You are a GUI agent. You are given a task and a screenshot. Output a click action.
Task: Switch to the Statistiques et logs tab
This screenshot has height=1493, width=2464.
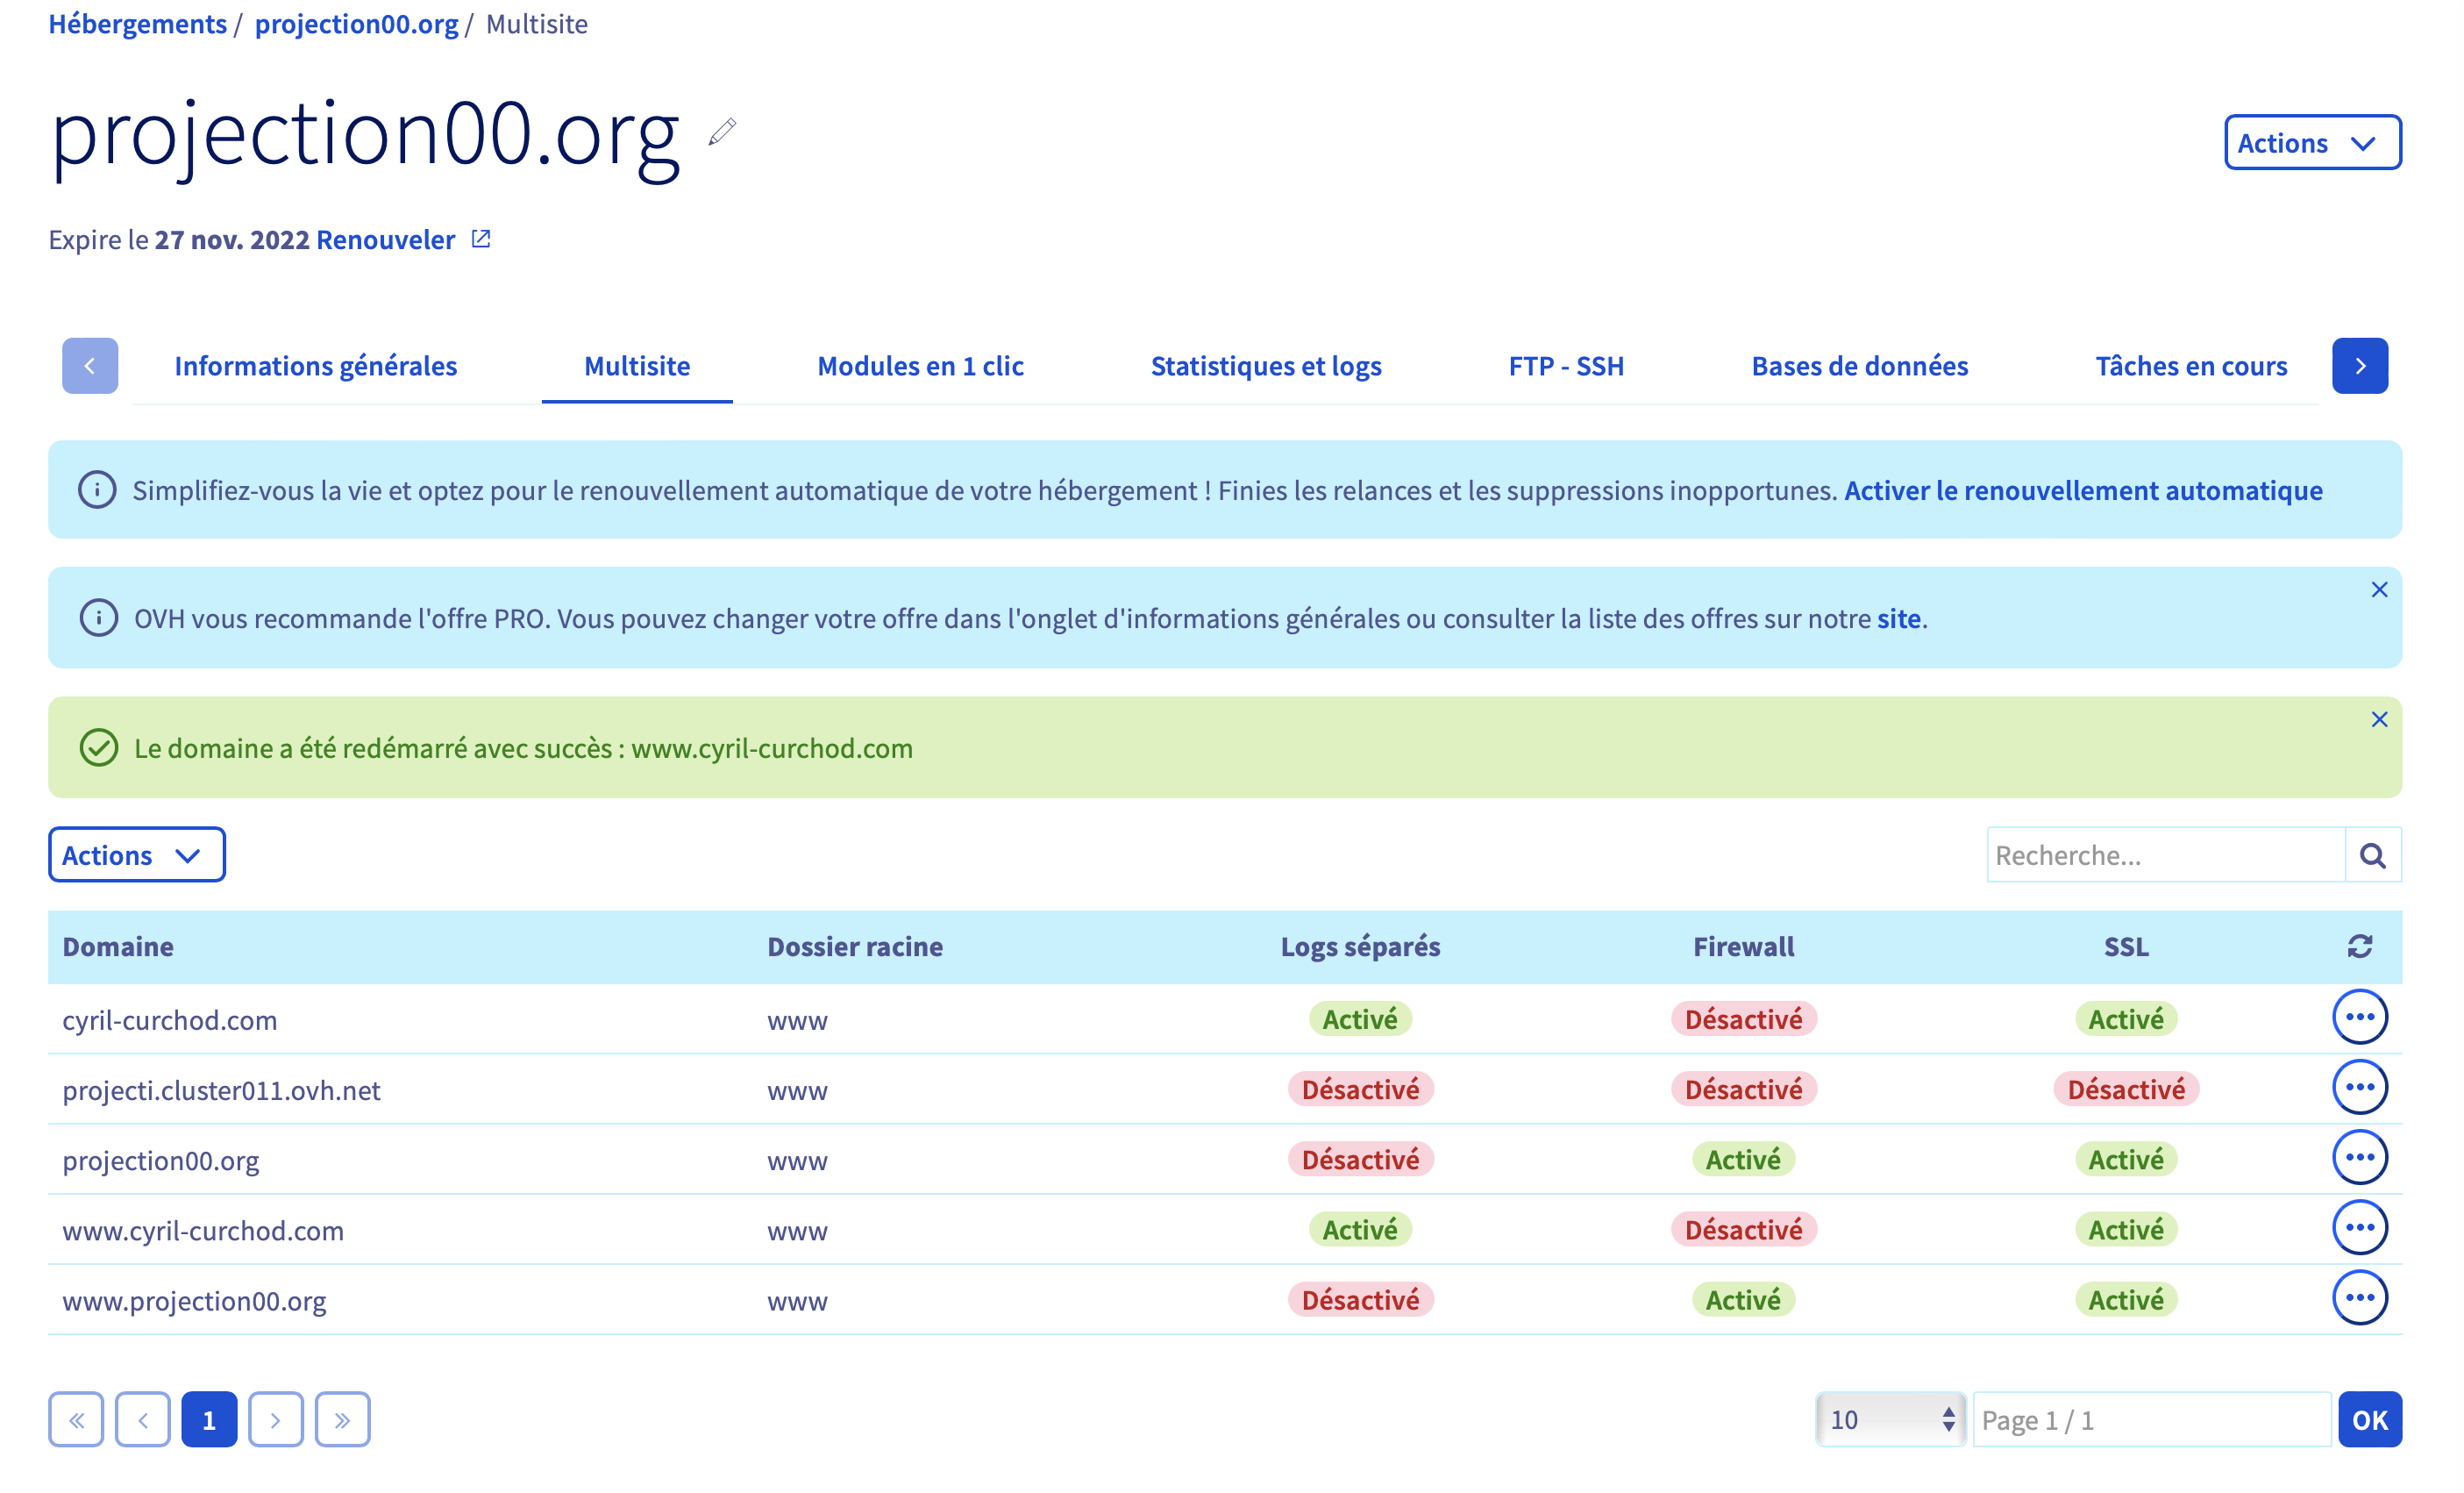(x=1265, y=367)
